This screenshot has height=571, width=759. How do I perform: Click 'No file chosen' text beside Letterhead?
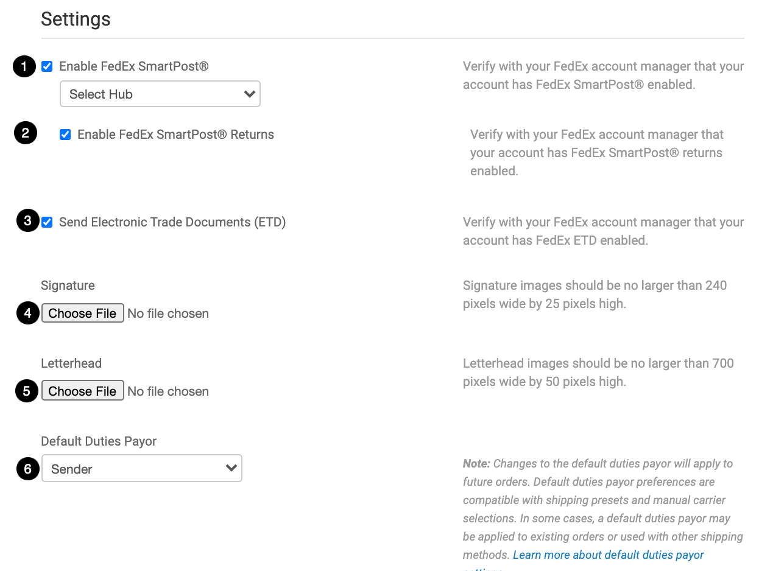pos(168,391)
